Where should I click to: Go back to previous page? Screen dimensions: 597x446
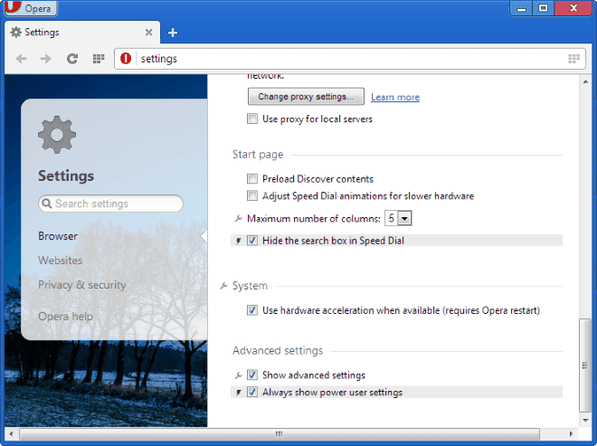(x=22, y=59)
